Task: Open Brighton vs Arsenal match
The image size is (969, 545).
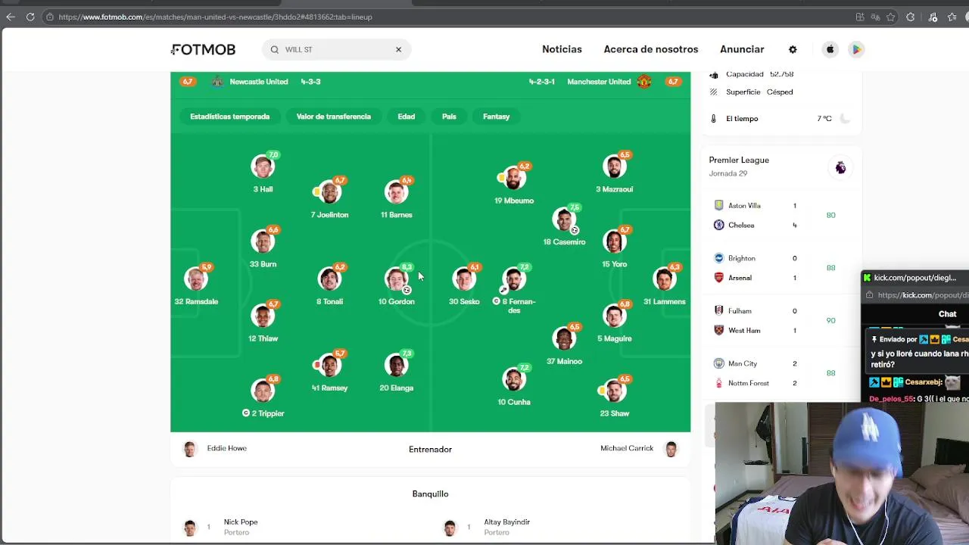Action: point(781,268)
